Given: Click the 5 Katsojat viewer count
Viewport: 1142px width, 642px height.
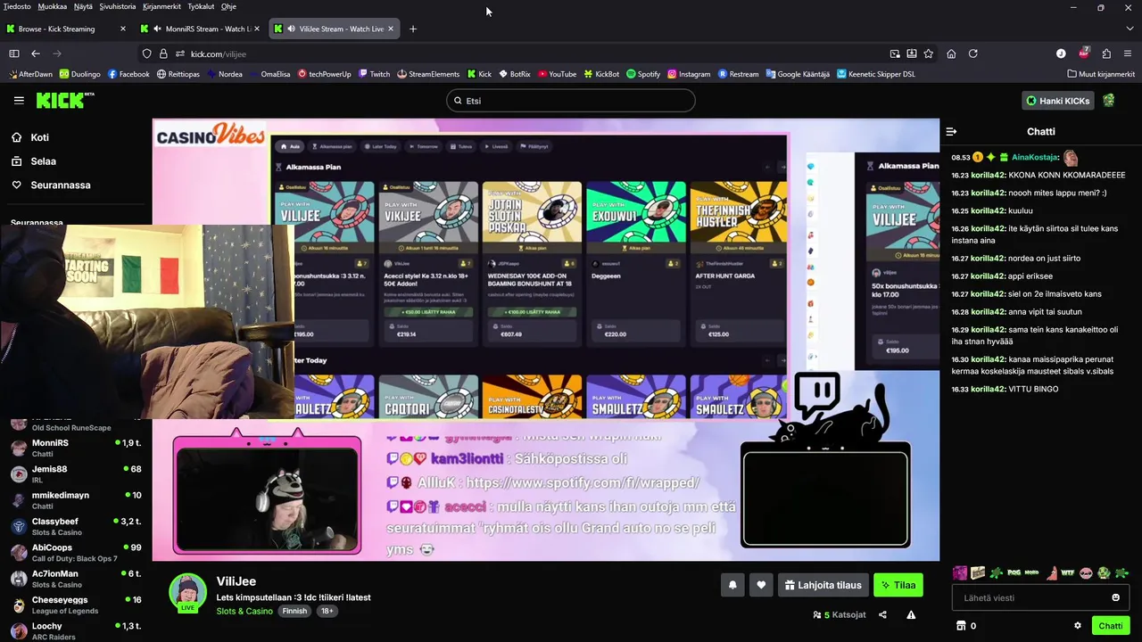Looking at the screenshot, I should tap(840, 614).
